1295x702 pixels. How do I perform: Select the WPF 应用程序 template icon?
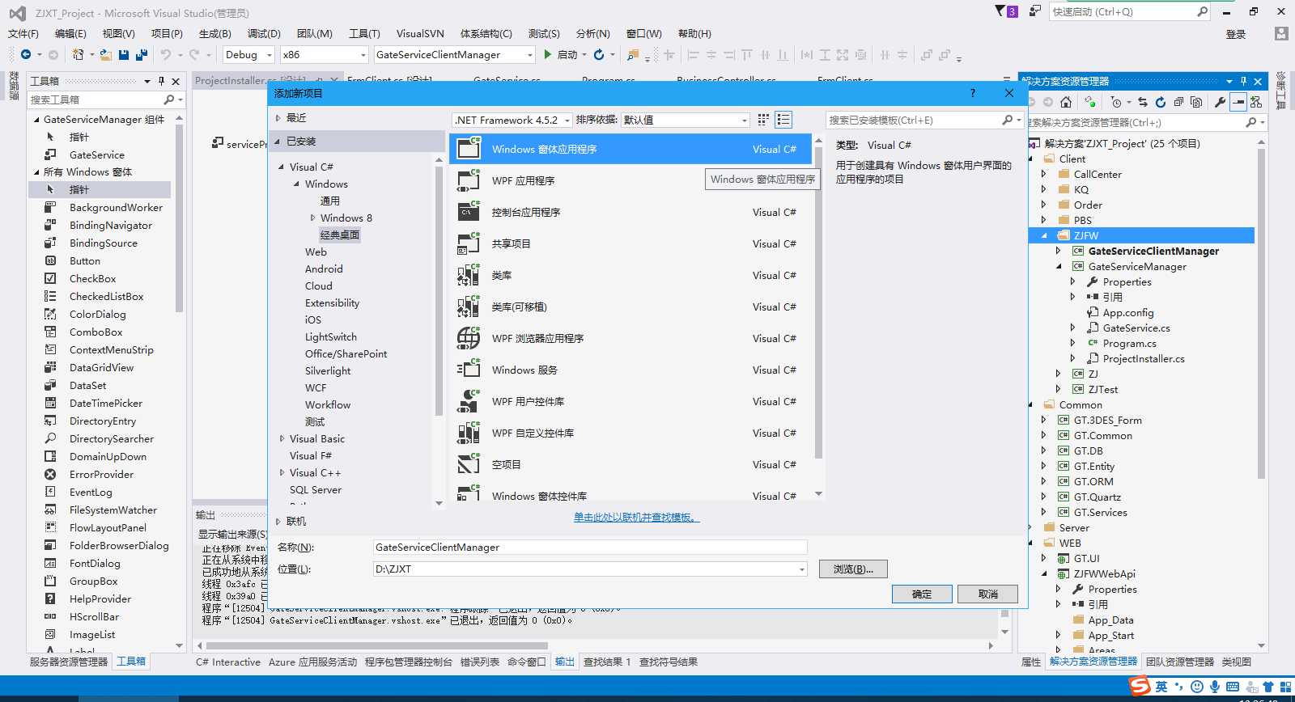(469, 180)
